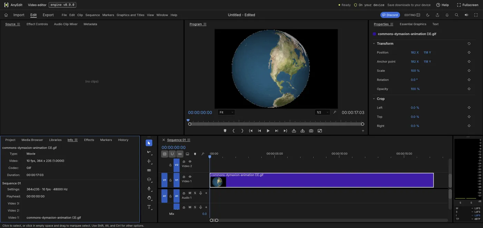Enable voice-over record on Audio 1
Screen dimensions: 483x228
point(200,193)
